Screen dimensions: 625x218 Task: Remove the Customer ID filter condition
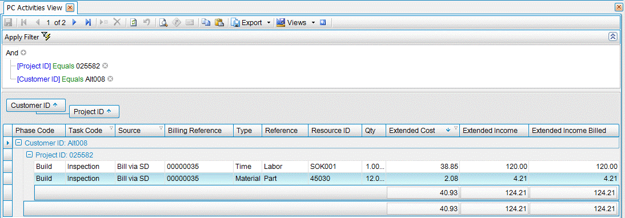[110, 79]
